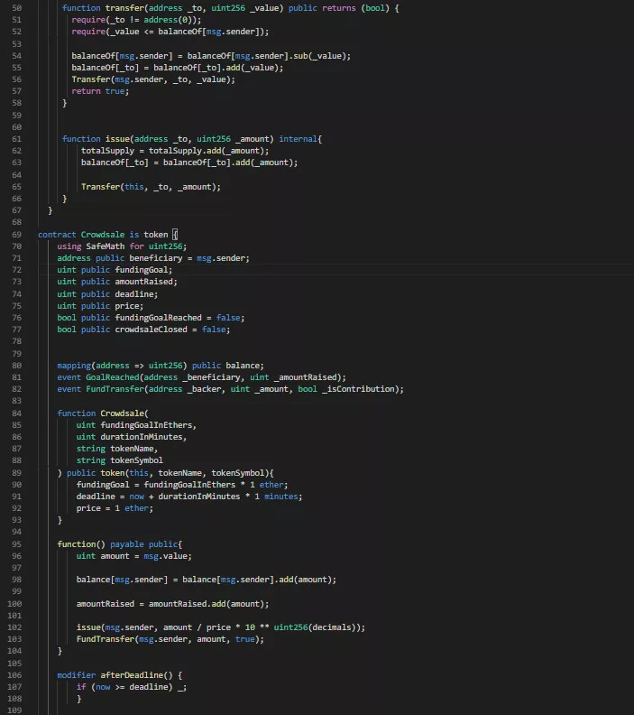Click 'uint fundingGoalInEthers,' parameter
Viewport: 634px width, 715px height.
(136, 425)
